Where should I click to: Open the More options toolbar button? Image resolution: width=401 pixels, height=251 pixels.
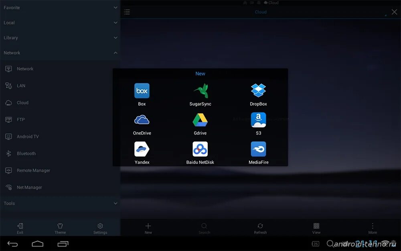[x=373, y=229]
